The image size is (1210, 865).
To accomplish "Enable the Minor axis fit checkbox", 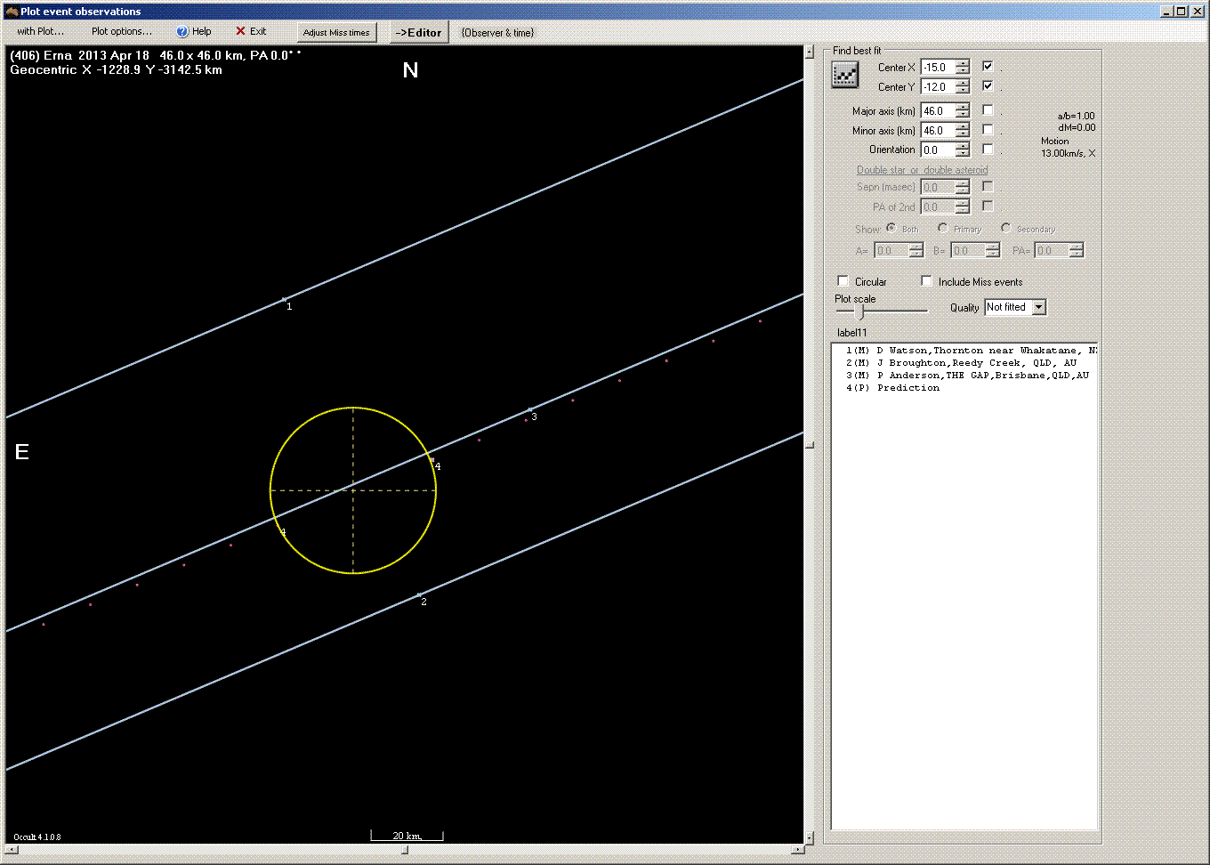I will tap(988, 130).
